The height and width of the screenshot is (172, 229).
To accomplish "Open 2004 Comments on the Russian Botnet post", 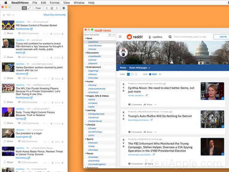I will click(x=28, y=34).
